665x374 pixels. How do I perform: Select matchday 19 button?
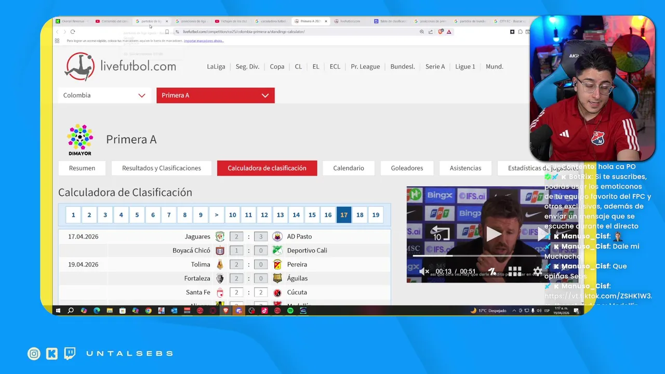point(376,215)
